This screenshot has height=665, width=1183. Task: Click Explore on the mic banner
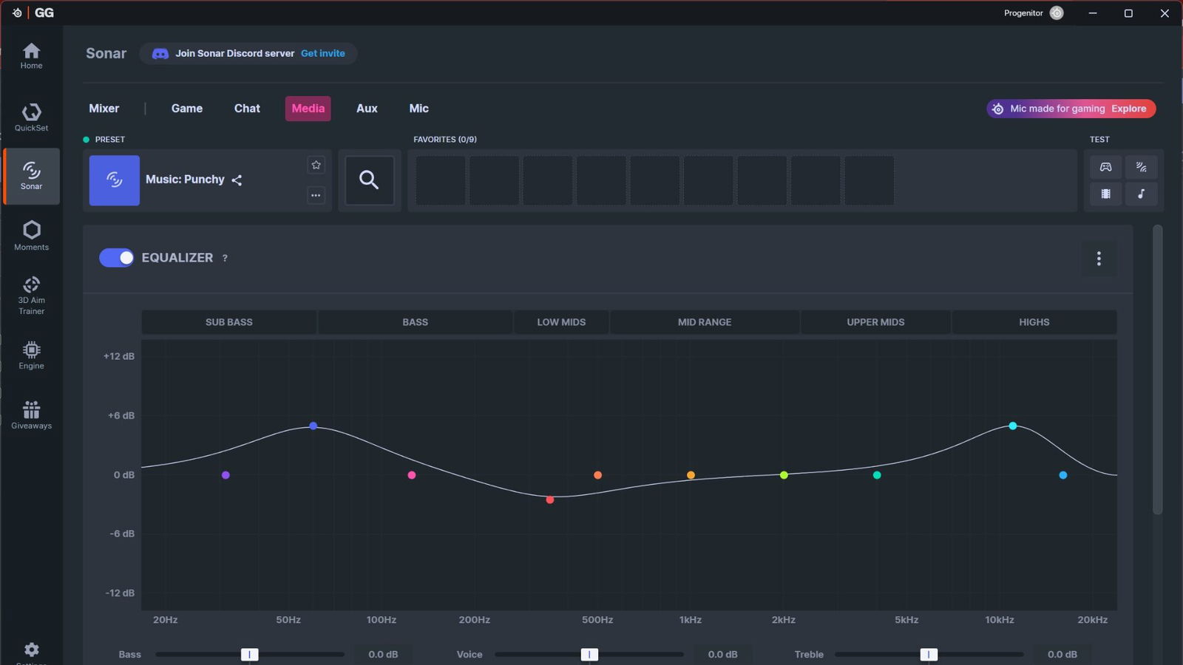tap(1128, 109)
